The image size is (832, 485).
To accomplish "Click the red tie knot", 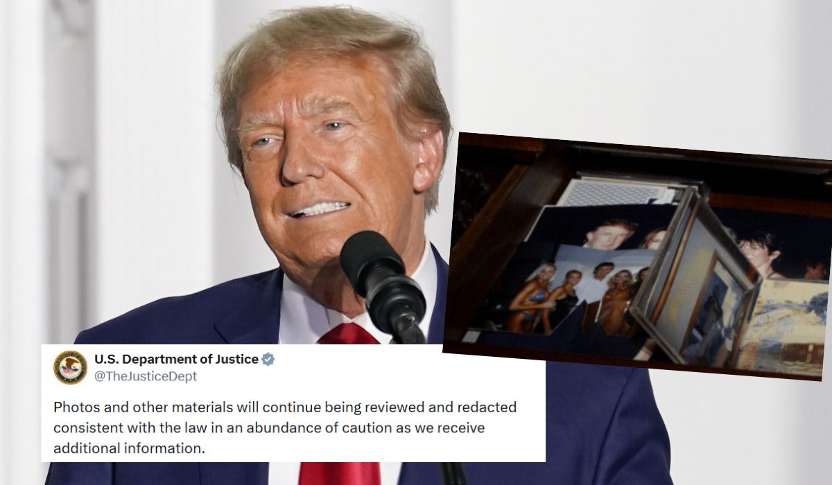I will tap(348, 334).
